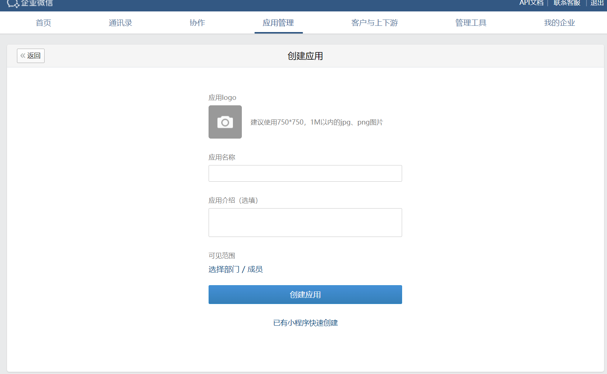
Task: Click 已有小程序快速创建 link
Action: 305,323
